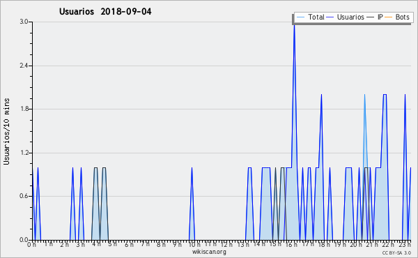Click the orange Bots legend line
Viewport: 418px width, 258px height.
389,17
